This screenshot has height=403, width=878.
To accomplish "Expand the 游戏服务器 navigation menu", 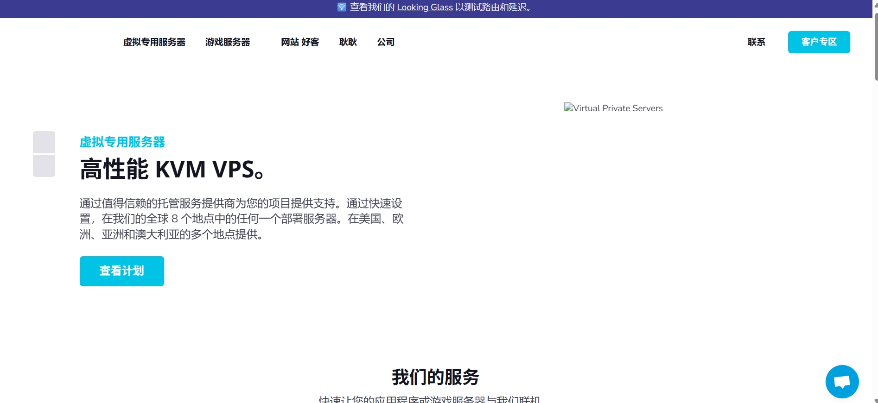I will 228,42.
